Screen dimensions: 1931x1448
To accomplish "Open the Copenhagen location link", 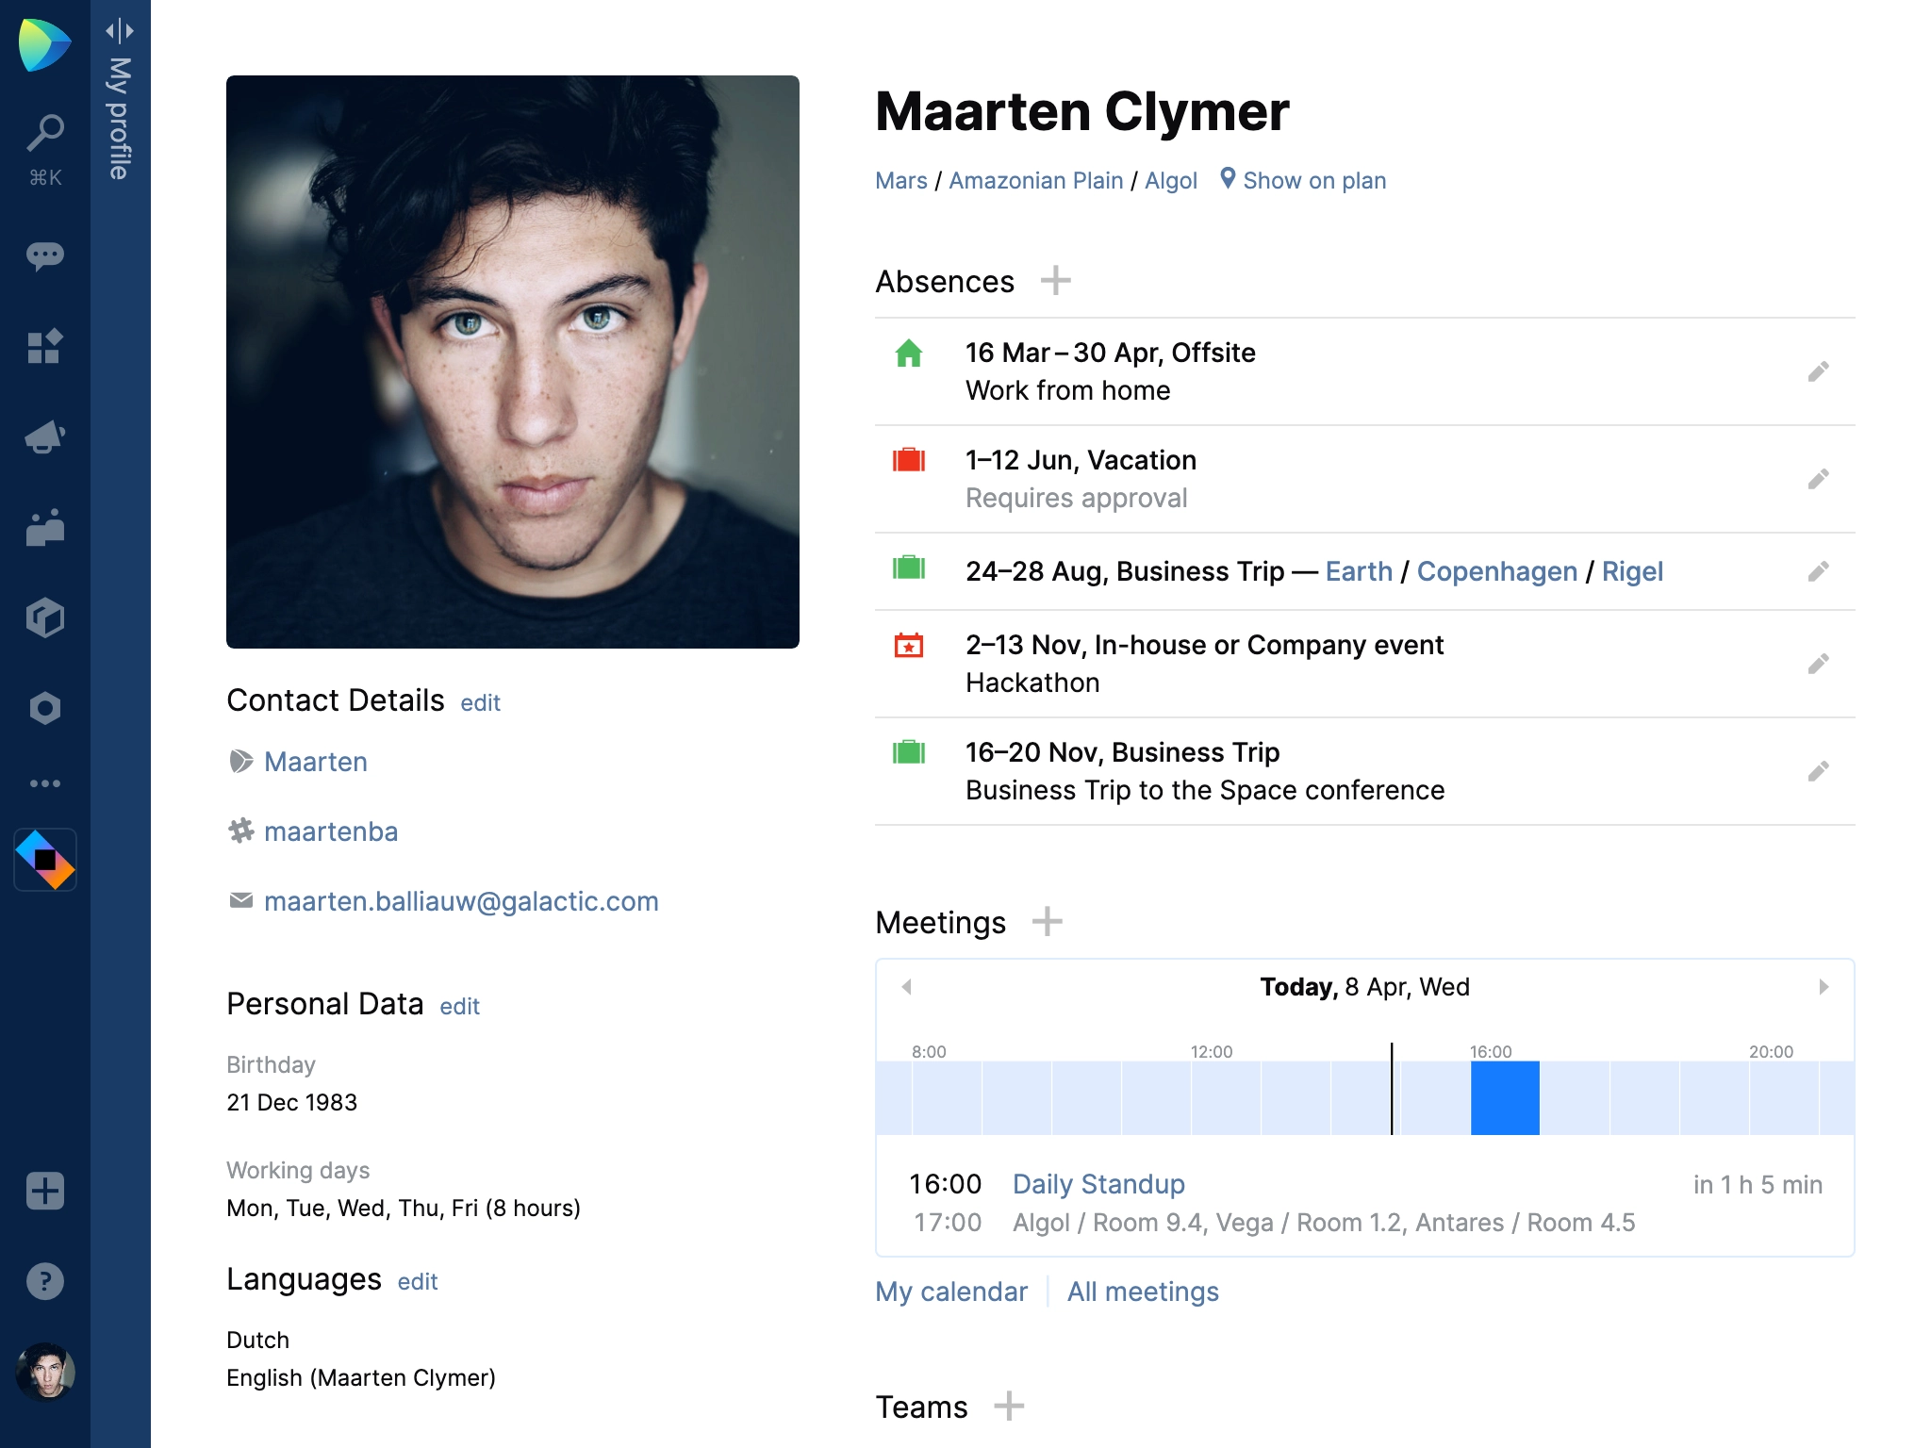I will (1497, 571).
